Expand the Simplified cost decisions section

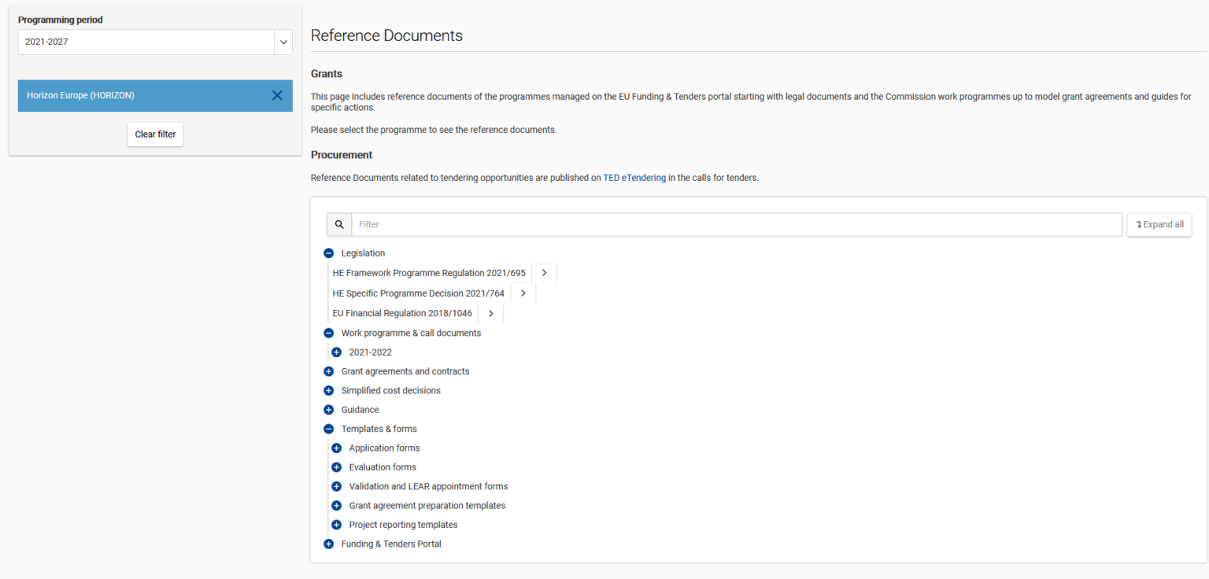coord(328,390)
